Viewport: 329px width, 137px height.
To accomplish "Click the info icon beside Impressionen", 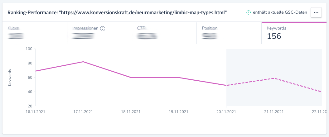I will (102, 28).
